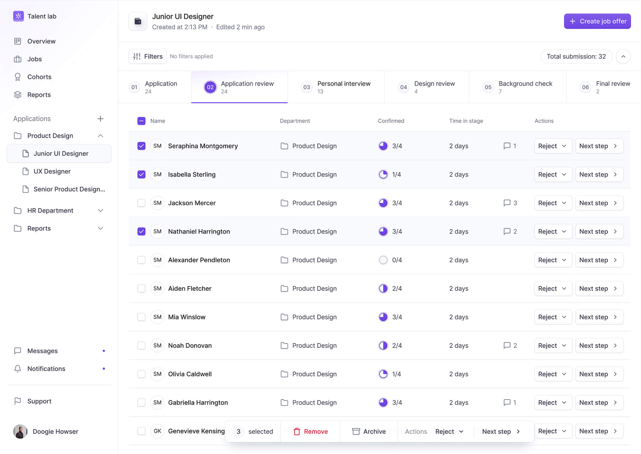Uncheck Seraphina Montgomery's checkbox

141,146
